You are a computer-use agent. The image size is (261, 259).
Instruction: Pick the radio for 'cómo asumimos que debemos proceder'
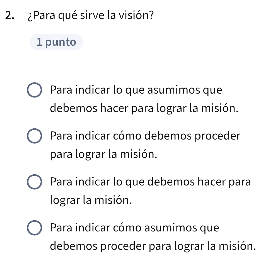[35, 228]
